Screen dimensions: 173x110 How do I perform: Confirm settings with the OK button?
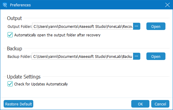tap(140, 104)
